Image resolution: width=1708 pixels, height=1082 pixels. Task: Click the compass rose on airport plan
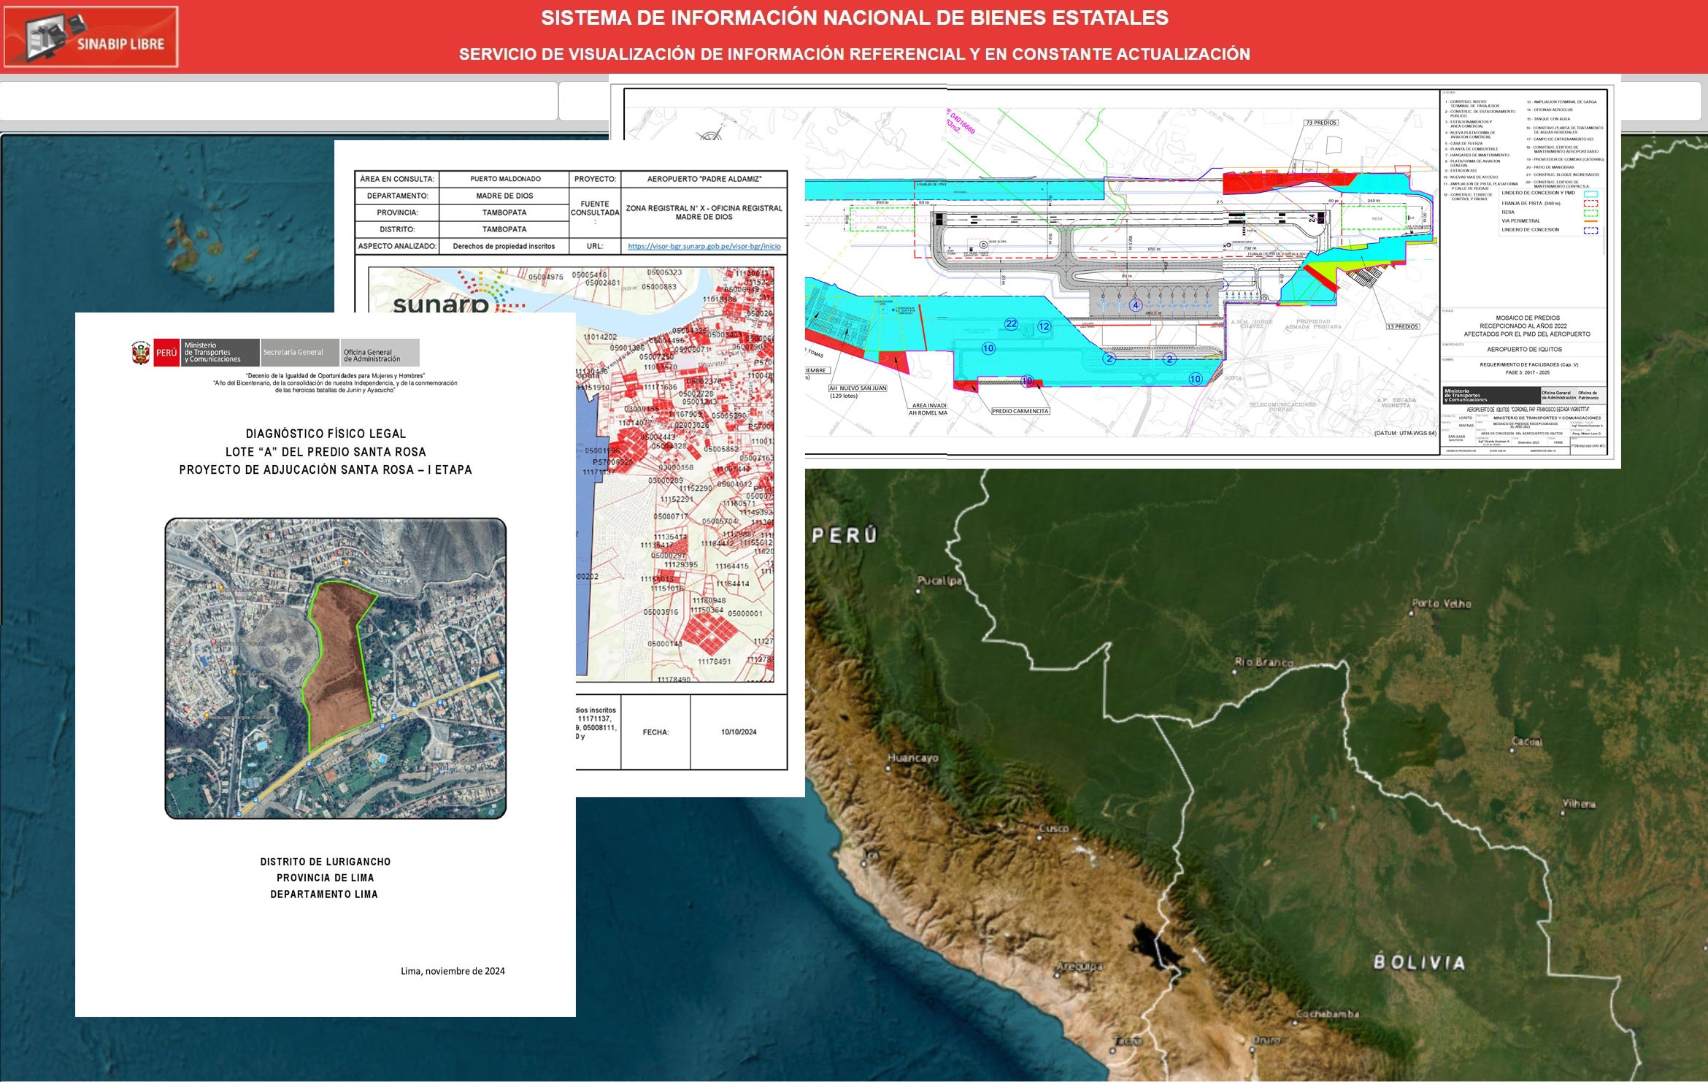point(709,134)
